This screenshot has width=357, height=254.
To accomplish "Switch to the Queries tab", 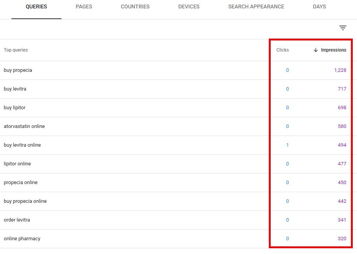I will [36, 6].
